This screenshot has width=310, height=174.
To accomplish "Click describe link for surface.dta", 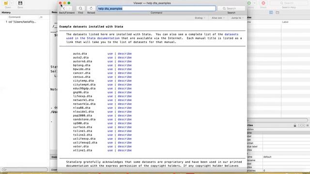I will 125,127.
